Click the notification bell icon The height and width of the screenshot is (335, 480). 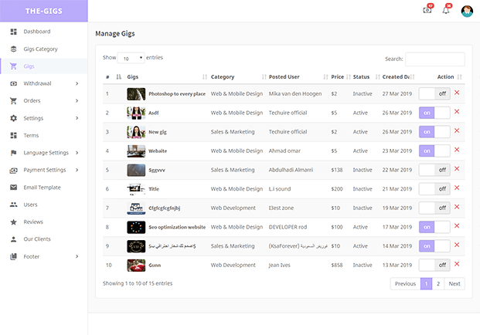(x=445, y=11)
